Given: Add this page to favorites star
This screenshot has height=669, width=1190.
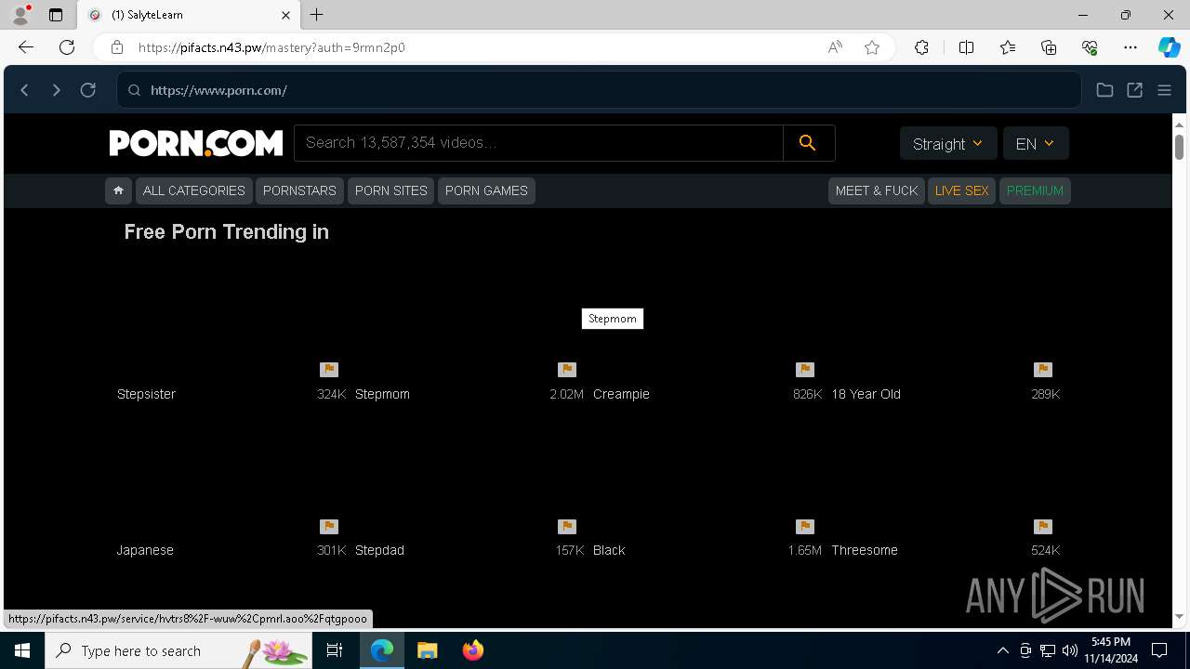Looking at the screenshot, I should click(872, 47).
